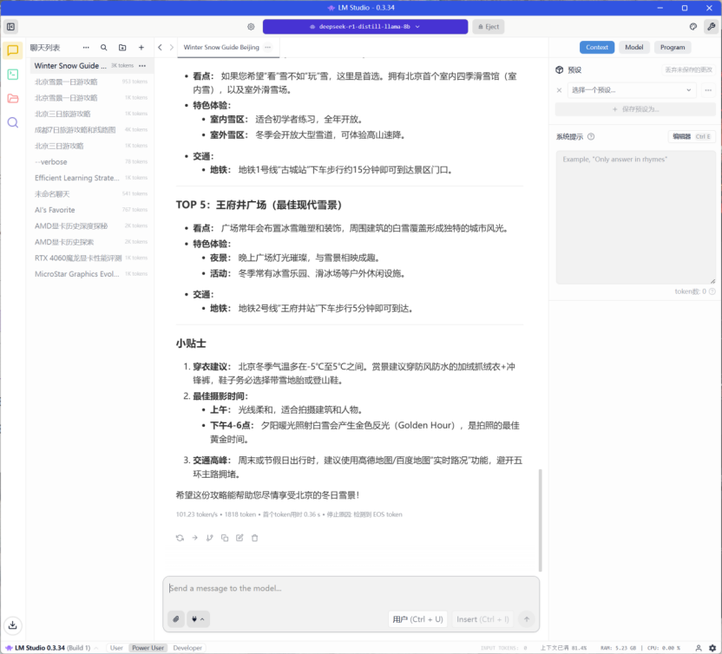722x654 pixels.
Task: Click the copy message icon below the response
Action: (225, 538)
